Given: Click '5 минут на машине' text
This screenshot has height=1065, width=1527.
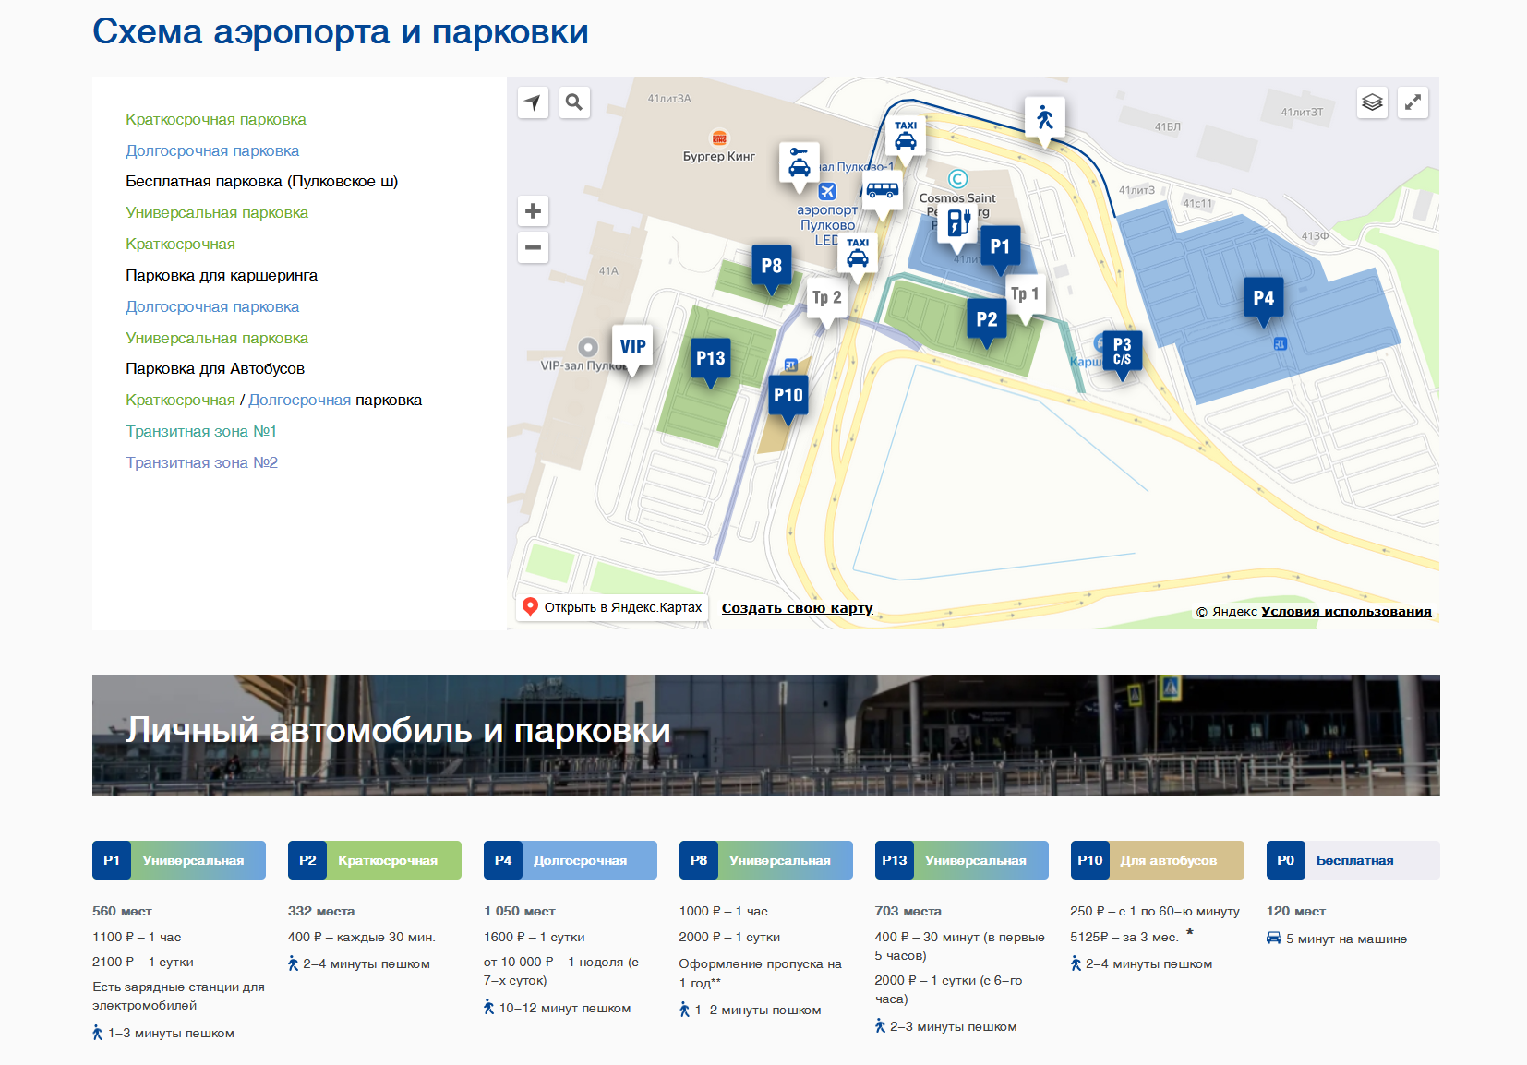Looking at the screenshot, I should tap(1346, 939).
